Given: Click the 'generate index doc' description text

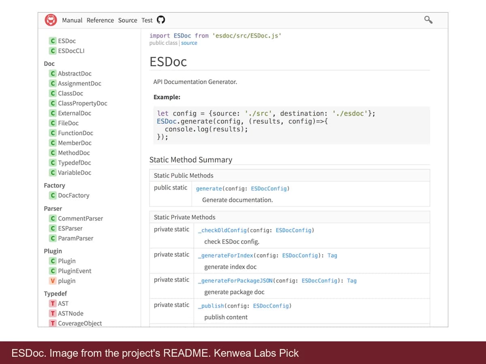Looking at the screenshot, I should coord(230,267).
